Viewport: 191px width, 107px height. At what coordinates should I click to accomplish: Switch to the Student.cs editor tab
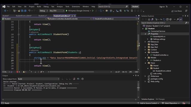click(42, 16)
